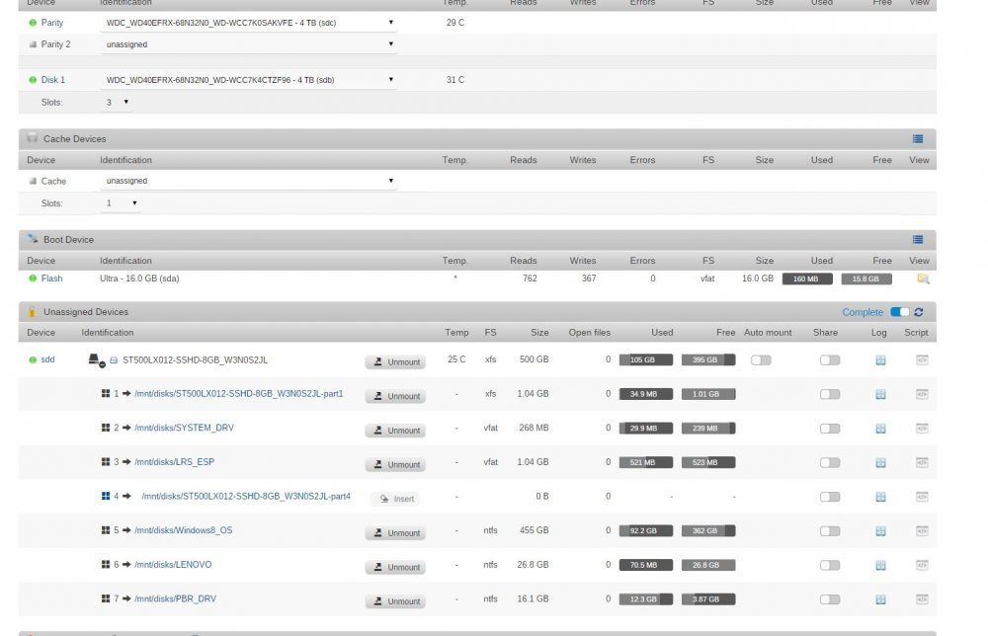The image size is (988, 636).
Task: Unmount the ST500LX012 sdd disk
Action: coord(396,362)
